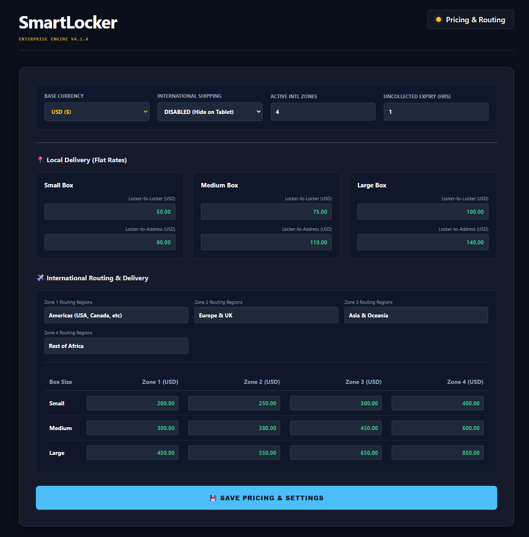Image resolution: width=529 pixels, height=537 pixels.
Task: Edit Large Box Locker-to-Locker rate
Action: click(423, 212)
